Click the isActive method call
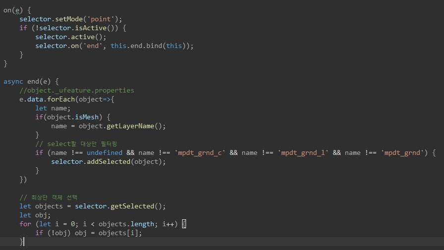444x250 pixels. (91, 28)
